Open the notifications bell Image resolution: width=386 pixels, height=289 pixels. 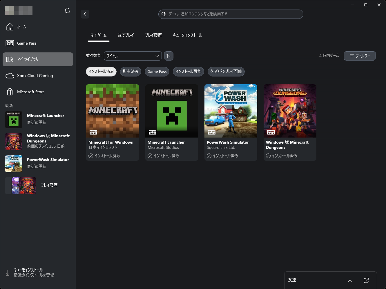[x=67, y=10]
